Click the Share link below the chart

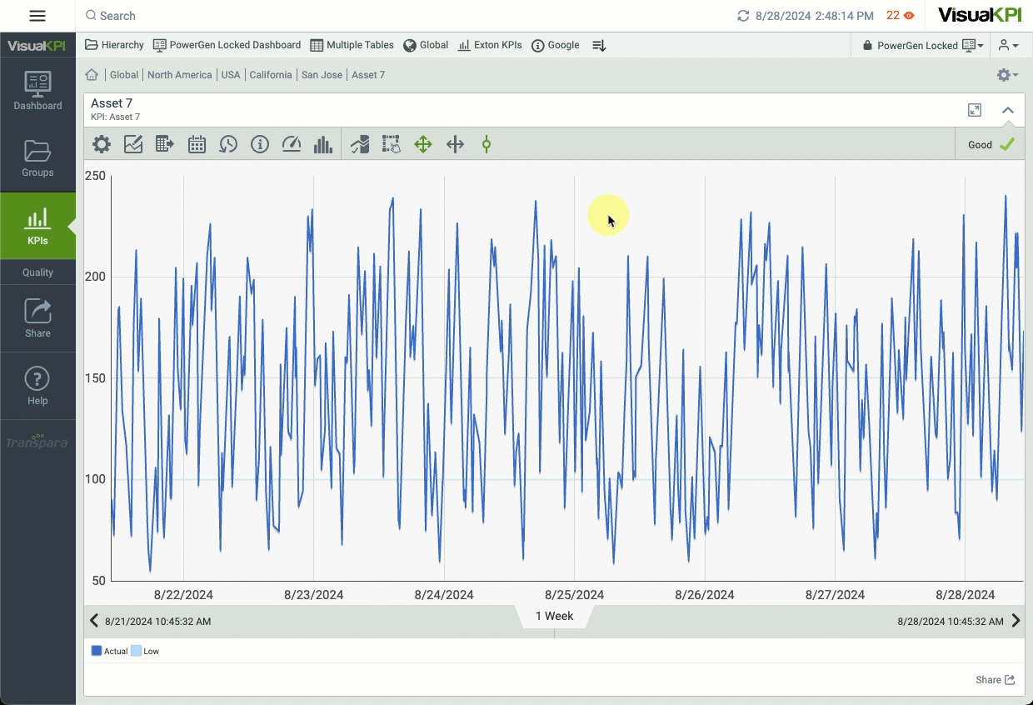[x=996, y=680]
